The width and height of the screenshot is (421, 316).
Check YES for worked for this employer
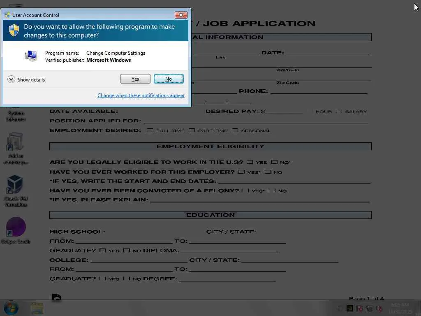pyautogui.click(x=241, y=172)
